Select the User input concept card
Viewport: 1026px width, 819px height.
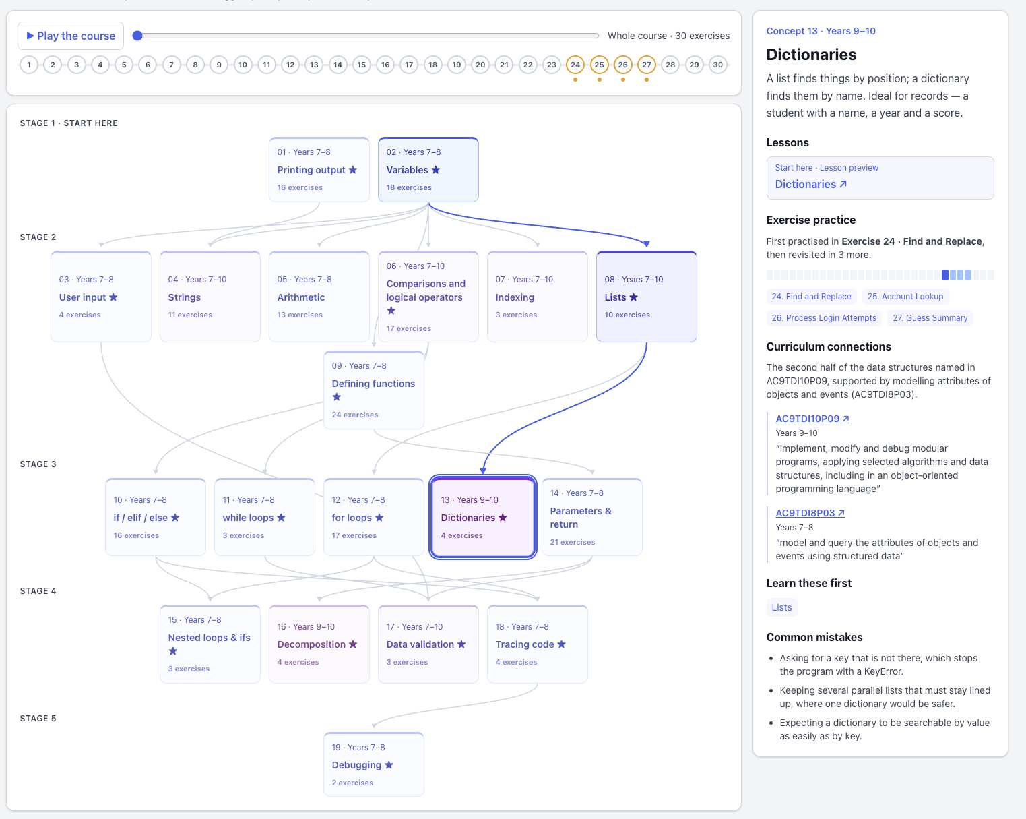pyautogui.click(x=101, y=297)
